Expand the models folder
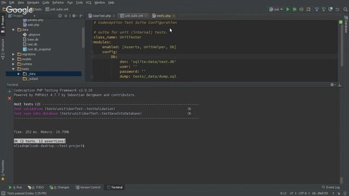 coord(13,59)
